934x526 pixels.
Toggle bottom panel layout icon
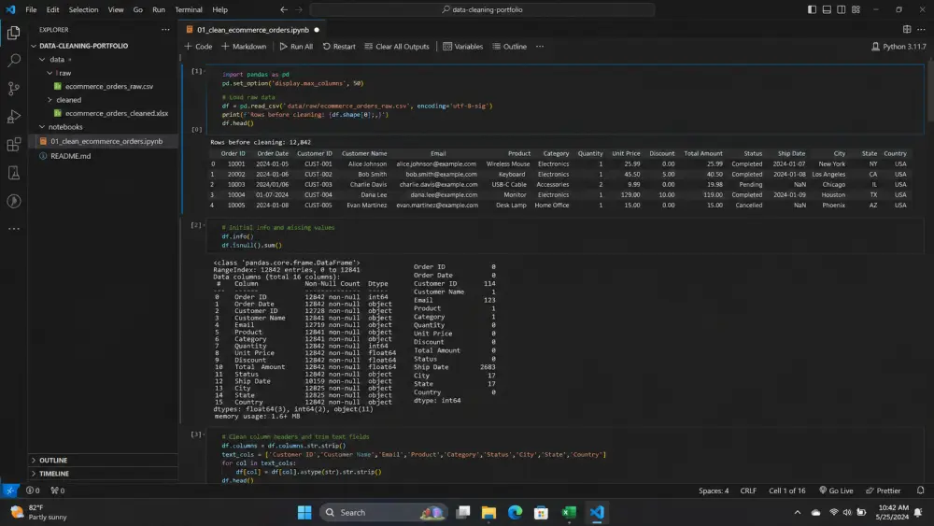(827, 9)
